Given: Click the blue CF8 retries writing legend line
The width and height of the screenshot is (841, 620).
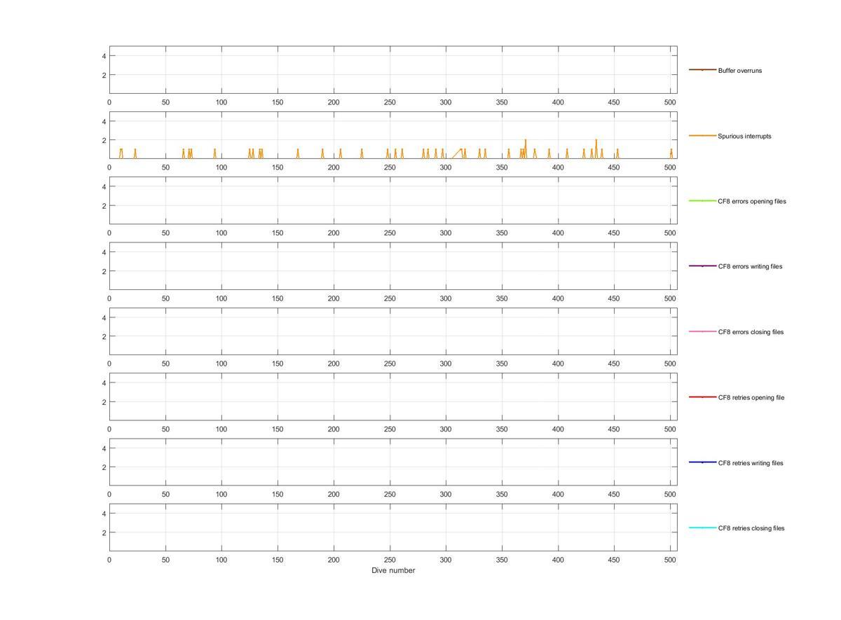Looking at the screenshot, I should pos(702,462).
